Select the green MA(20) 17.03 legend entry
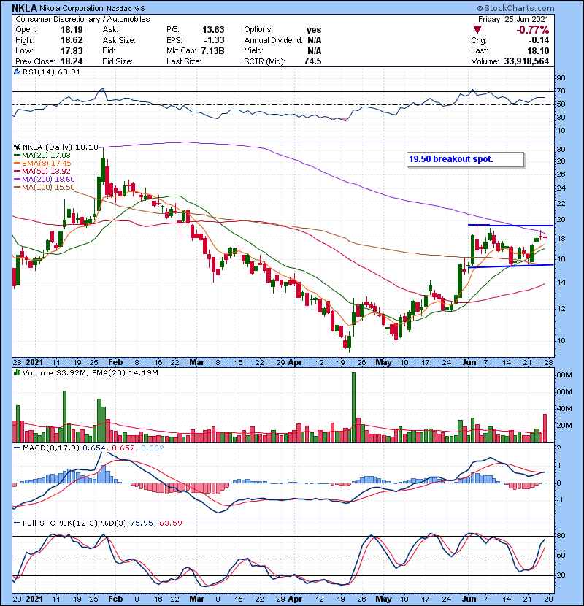 (x=42, y=155)
